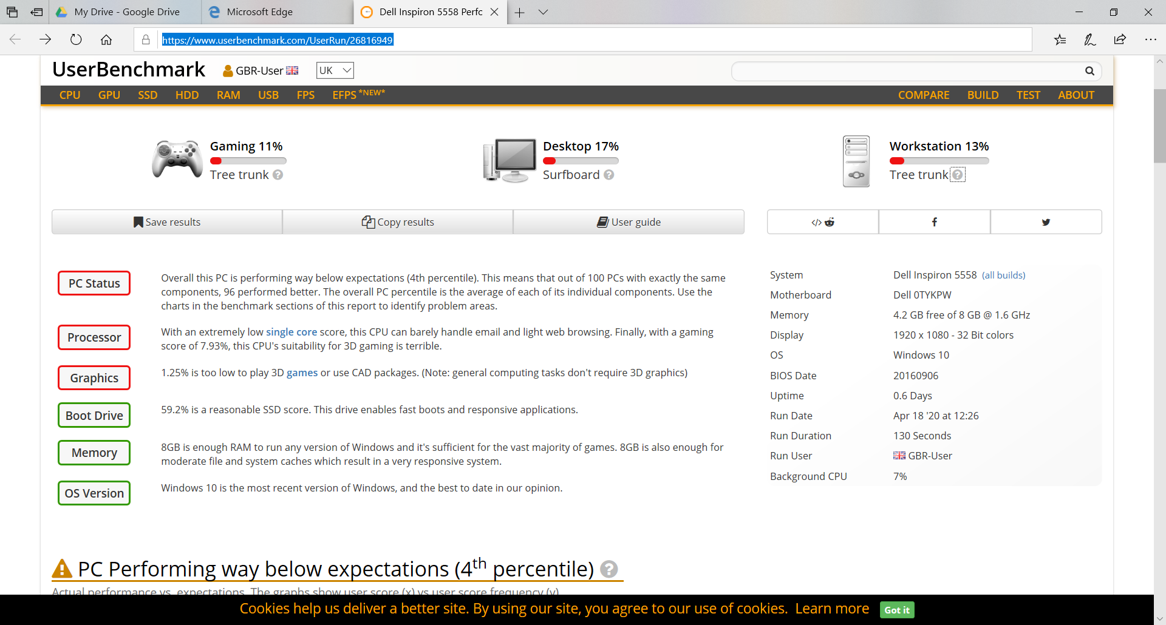The image size is (1166, 625).
Task: Open the GPU menu item
Action: click(x=109, y=95)
